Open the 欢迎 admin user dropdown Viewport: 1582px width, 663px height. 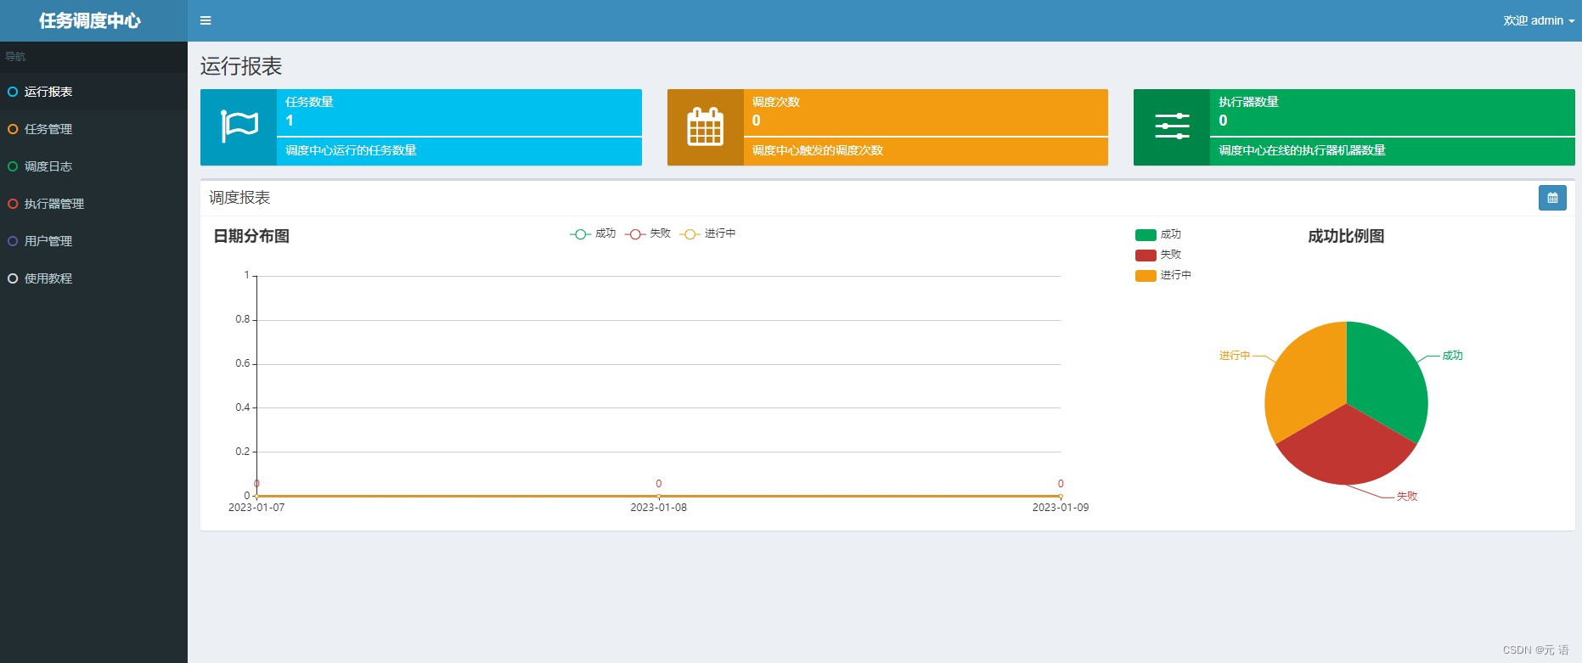[x=1539, y=20]
